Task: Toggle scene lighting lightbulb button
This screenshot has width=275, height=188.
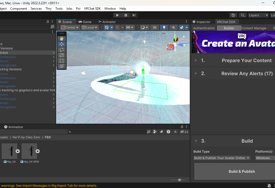Action: 164,27
